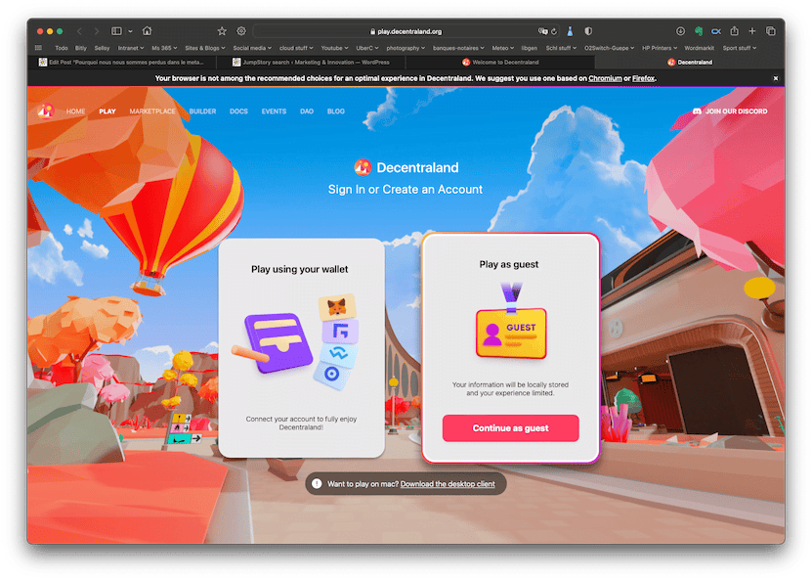Open the gear settings icon in toolbar
This screenshot has height=580, width=812.
click(x=241, y=31)
